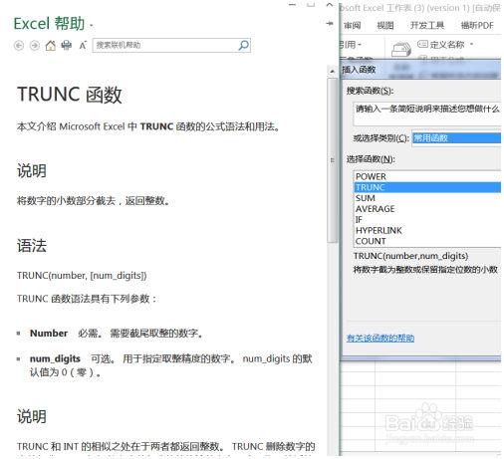Click the pin icon on Help pane
The width and height of the screenshot is (504, 459).
click(330, 23)
